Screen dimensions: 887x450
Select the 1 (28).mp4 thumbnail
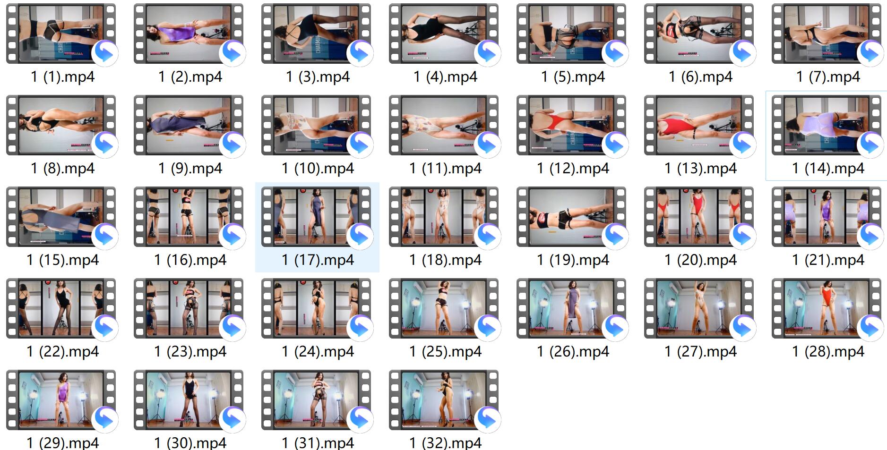(x=827, y=309)
